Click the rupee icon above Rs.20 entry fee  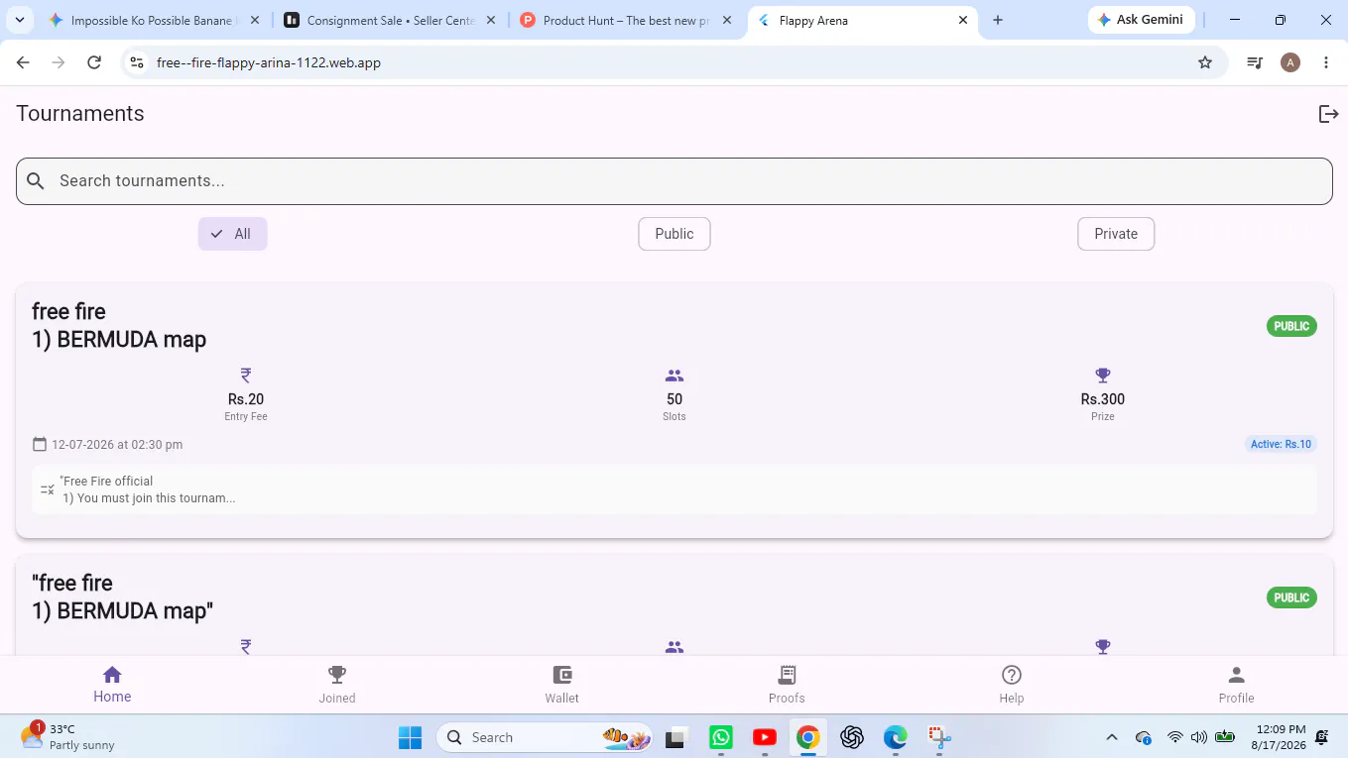point(246,376)
